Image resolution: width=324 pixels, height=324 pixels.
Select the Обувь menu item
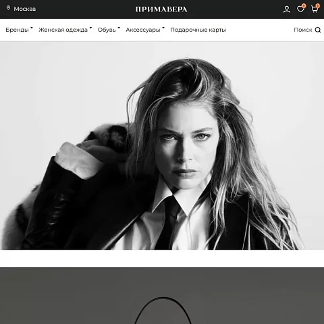point(107,30)
